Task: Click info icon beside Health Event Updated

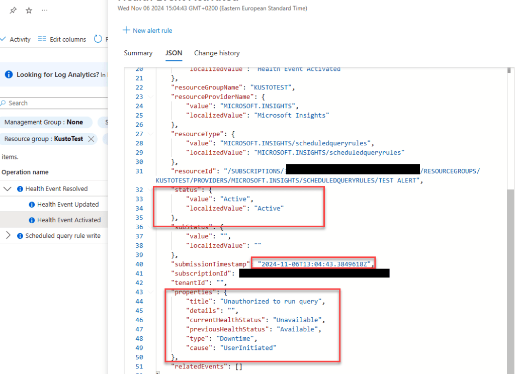Action: (x=32, y=205)
